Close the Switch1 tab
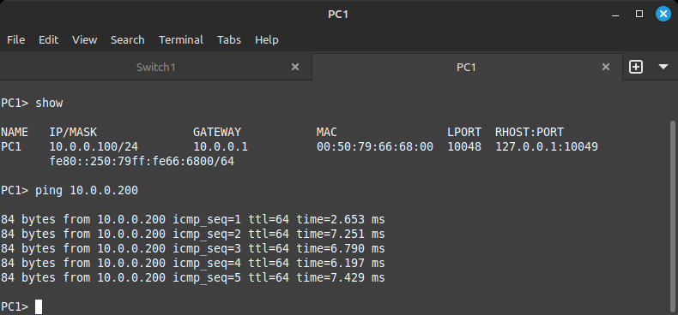The width and height of the screenshot is (678, 315). point(295,67)
